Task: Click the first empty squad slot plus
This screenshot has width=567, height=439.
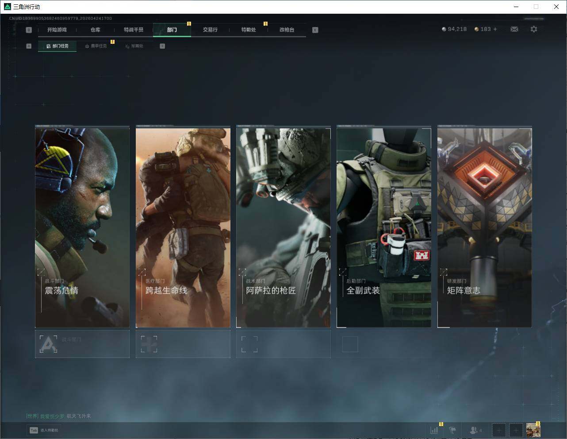Action: tap(498, 430)
